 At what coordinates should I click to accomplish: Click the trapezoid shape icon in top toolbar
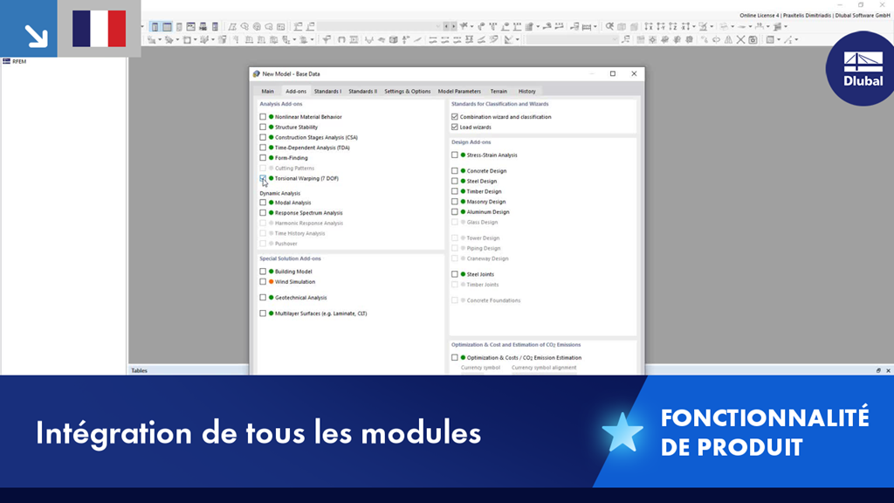pos(232,27)
